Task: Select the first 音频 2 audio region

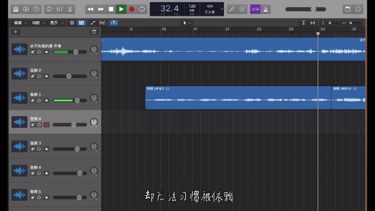Action: (x=238, y=98)
